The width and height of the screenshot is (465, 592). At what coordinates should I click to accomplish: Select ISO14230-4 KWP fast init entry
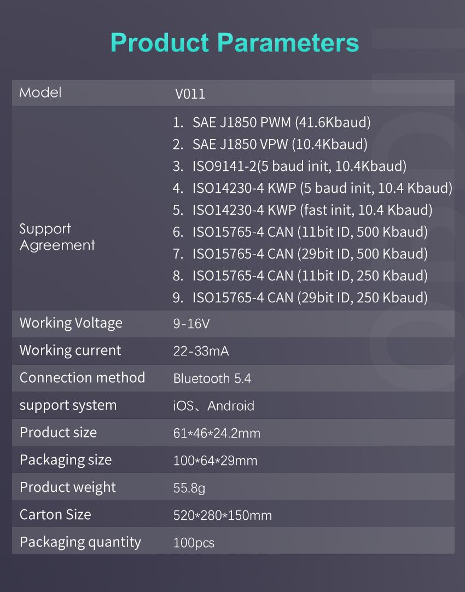pyautogui.click(x=303, y=210)
